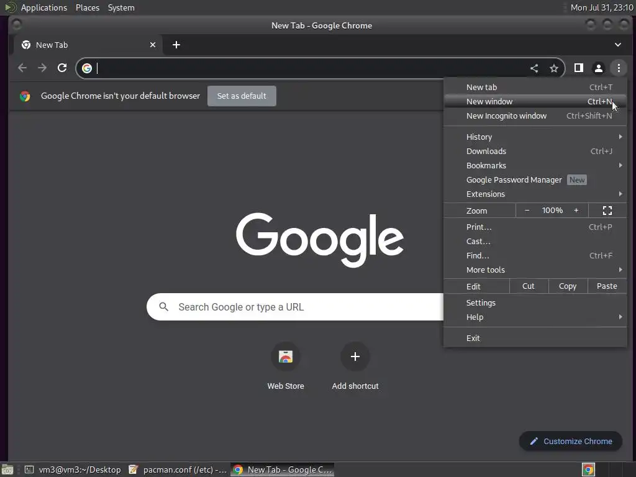Expand the More tools submenu
This screenshot has width=636, height=477.
[535, 270]
